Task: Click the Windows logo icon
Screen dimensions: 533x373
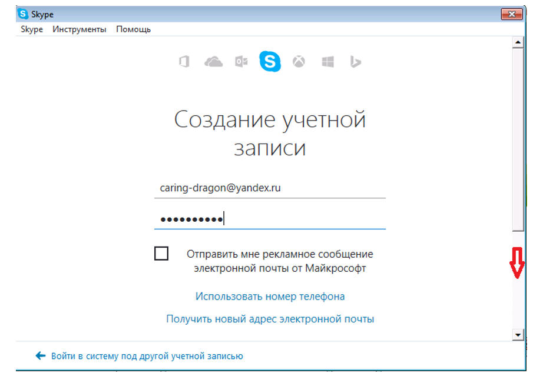Action: [x=327, y=62]
